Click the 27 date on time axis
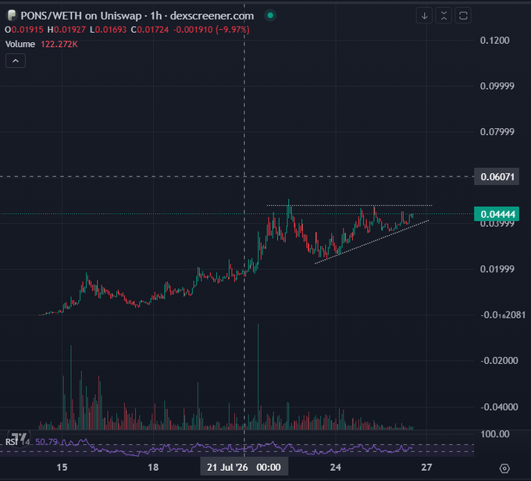This screenshot has height=481, width=531. tap(426, 468)
